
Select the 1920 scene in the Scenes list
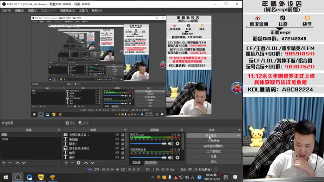(x=31, y=139)
